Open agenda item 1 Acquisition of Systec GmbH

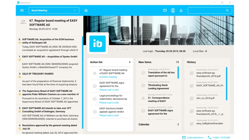point(49,62)
